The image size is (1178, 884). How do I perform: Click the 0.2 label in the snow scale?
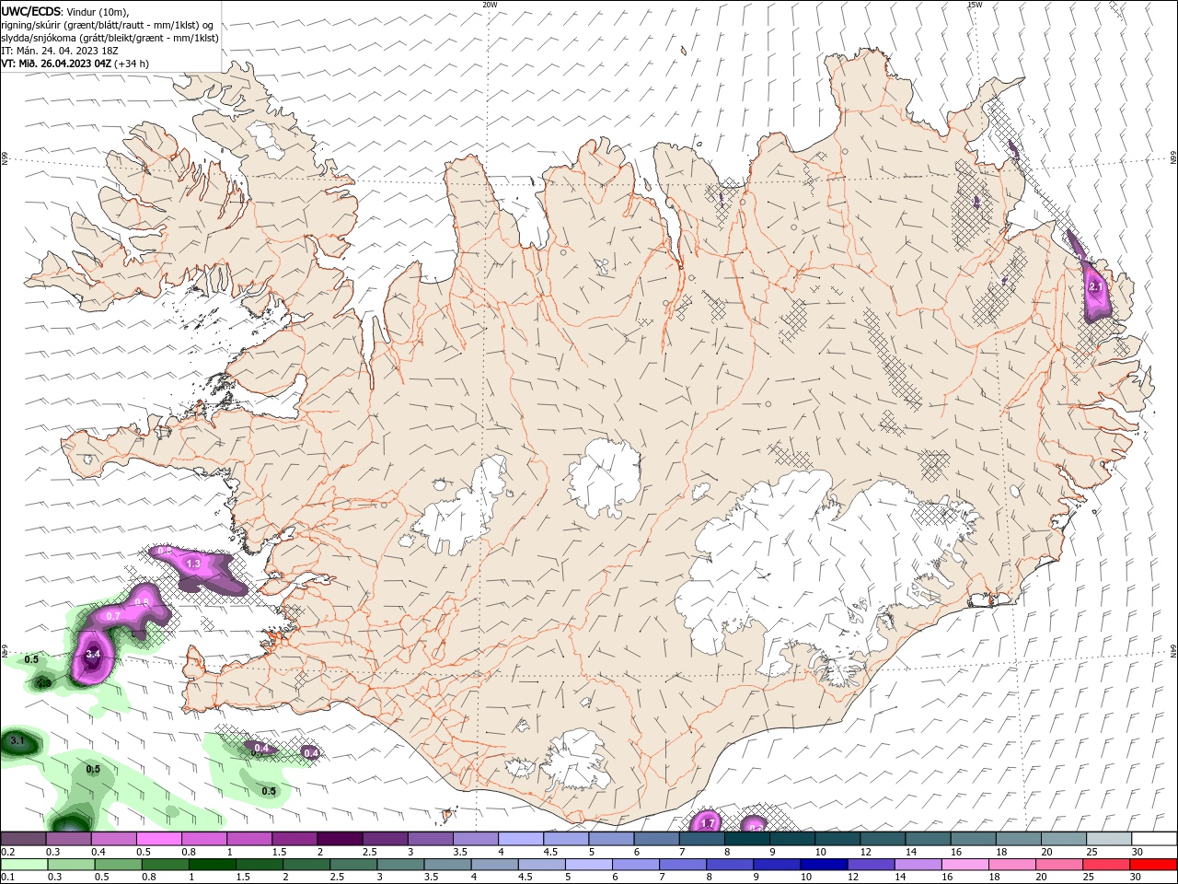point(7,853)
